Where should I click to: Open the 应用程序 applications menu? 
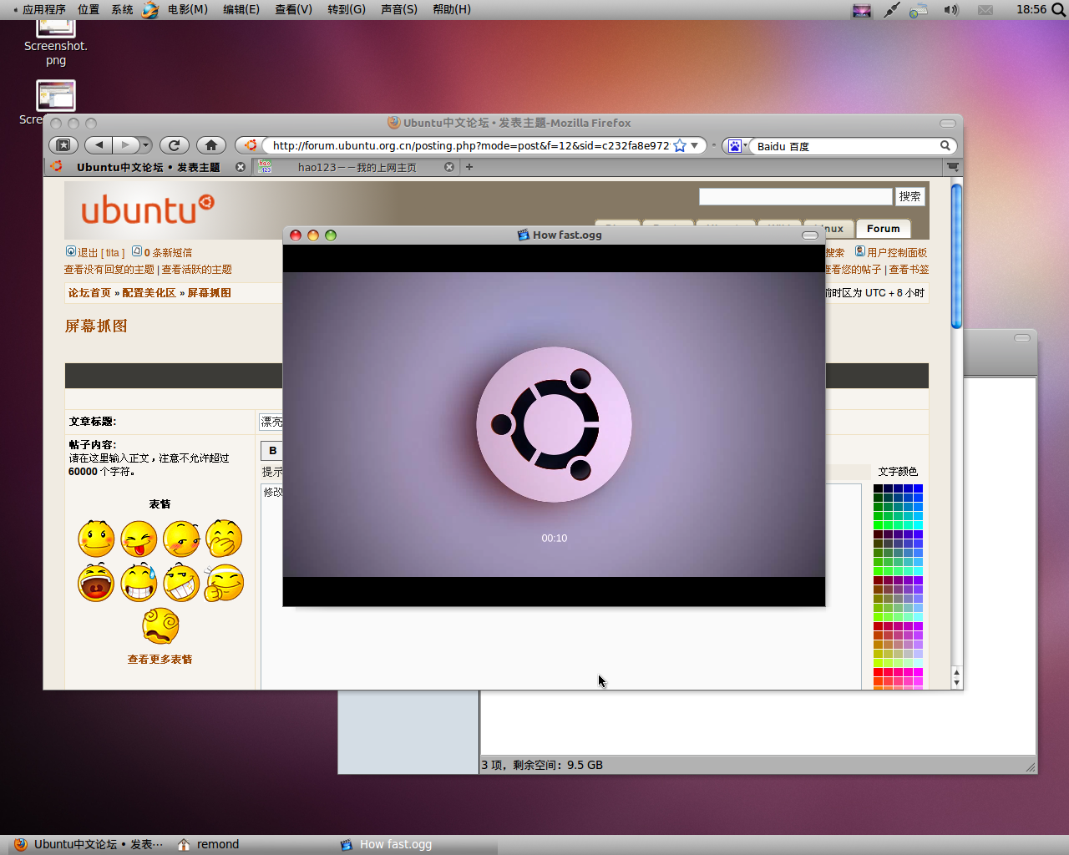click(x=43, y=9)
